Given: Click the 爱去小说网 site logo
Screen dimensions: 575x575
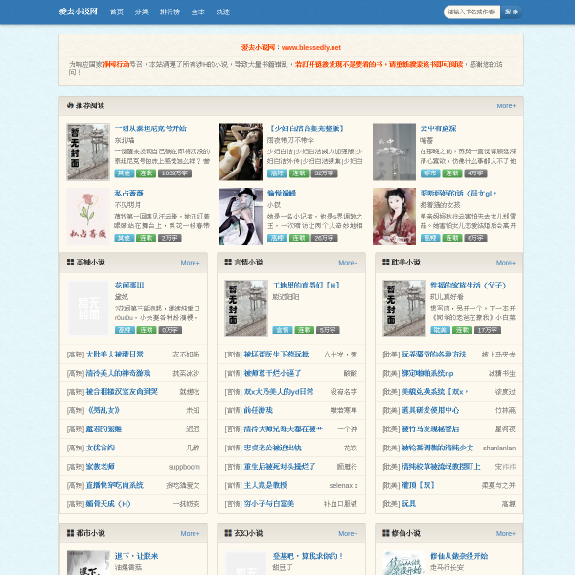Looking at the screenshot, I should (x=79, y=11).
